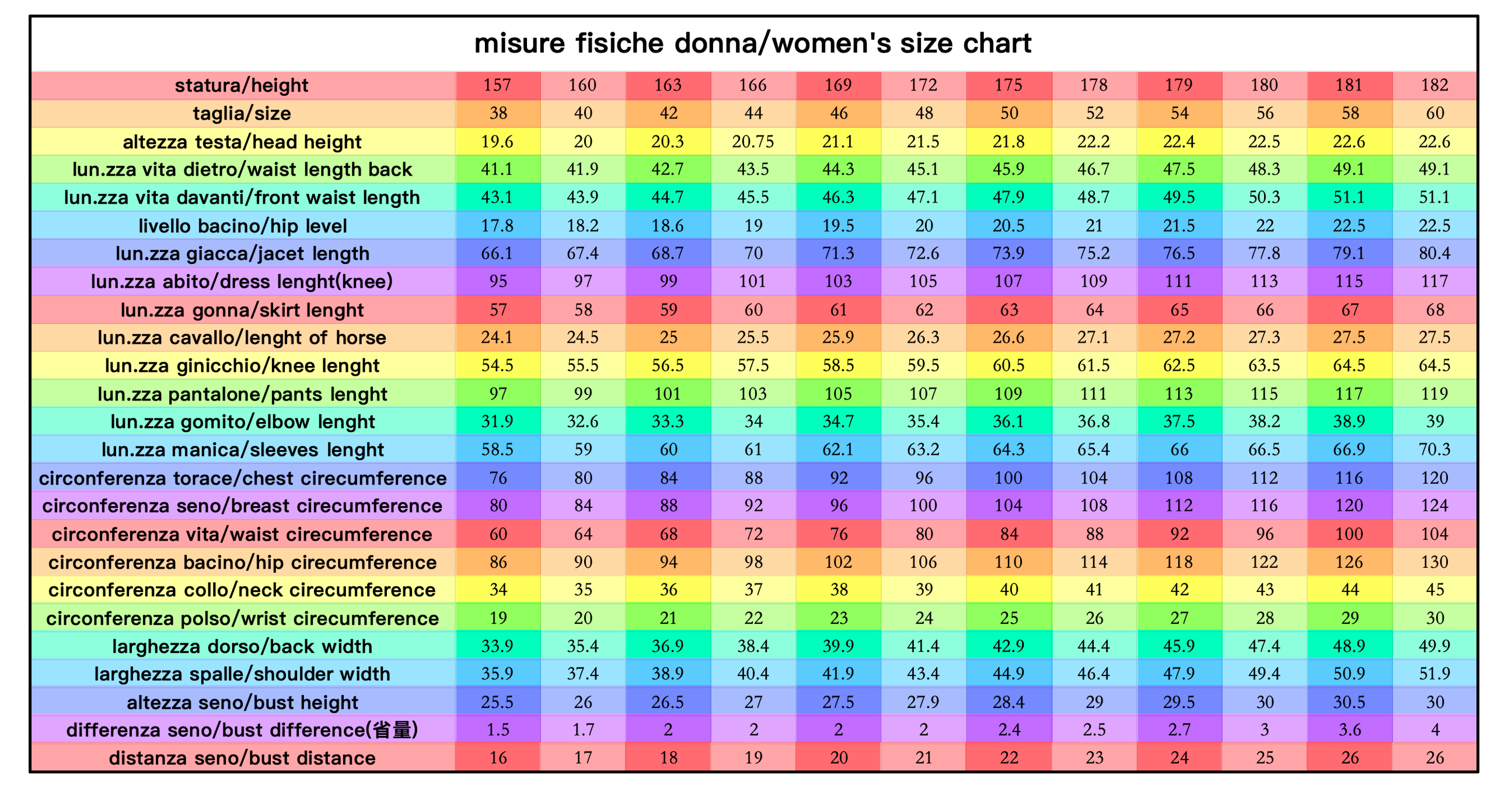Image resolution: width=1508 pixels, height=788 pixels.
Task: Select the 'statura/height' row label
Action: (242, 85)
